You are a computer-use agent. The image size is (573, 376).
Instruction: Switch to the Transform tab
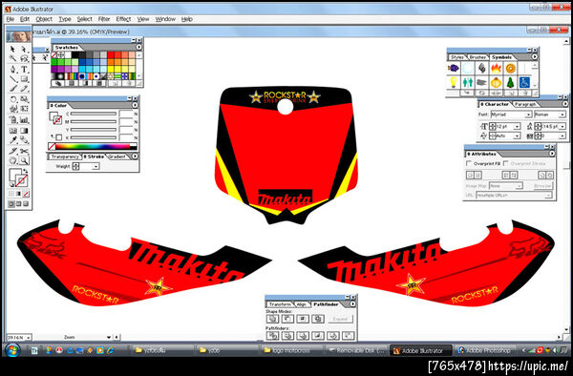(x=280, y=304)
